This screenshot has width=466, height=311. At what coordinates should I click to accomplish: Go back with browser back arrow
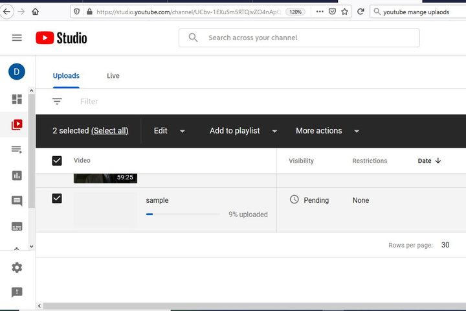pos(6,12)
